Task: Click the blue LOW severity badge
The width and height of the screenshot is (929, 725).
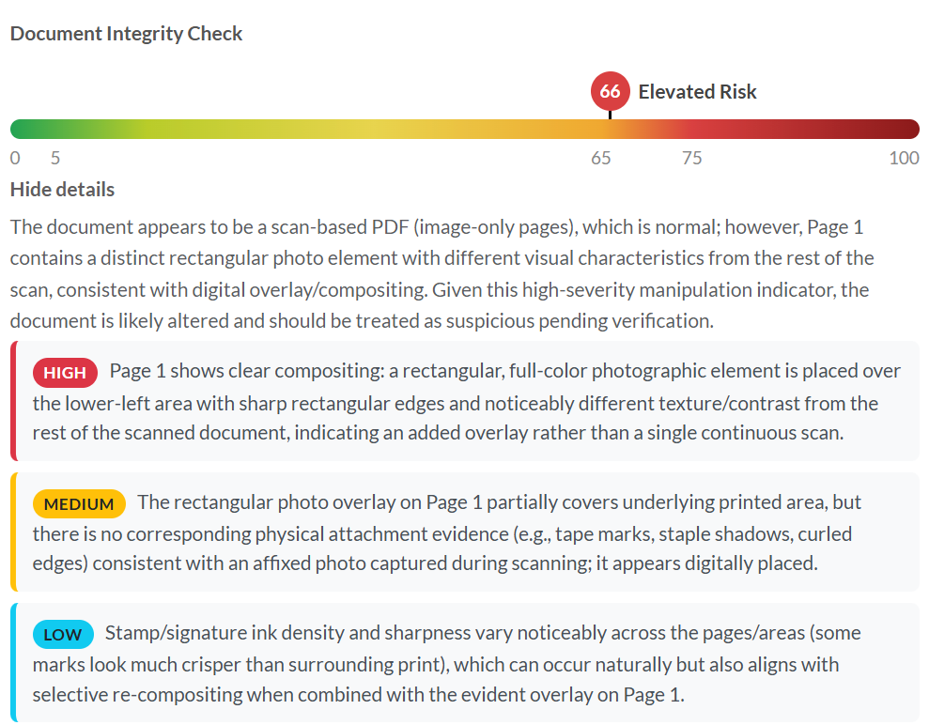Action: click(62, 635)
